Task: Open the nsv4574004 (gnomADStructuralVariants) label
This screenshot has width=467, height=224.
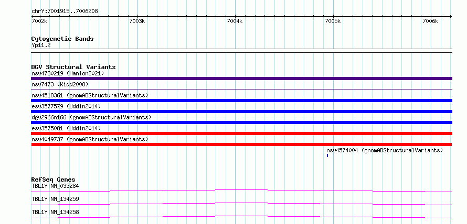Action: (385, 150)
